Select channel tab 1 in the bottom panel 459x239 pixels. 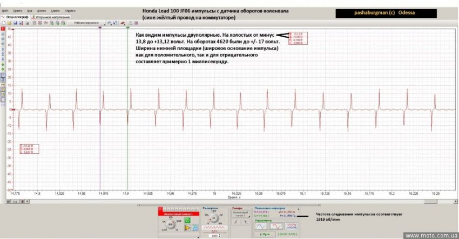(160, 209)
